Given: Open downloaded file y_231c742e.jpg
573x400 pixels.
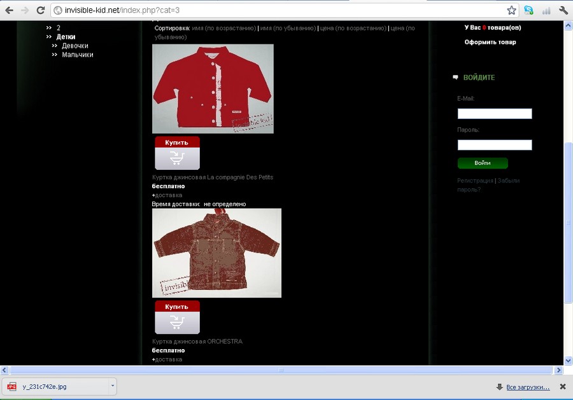Looking at the screenshot, I should [x=55, y=387].
